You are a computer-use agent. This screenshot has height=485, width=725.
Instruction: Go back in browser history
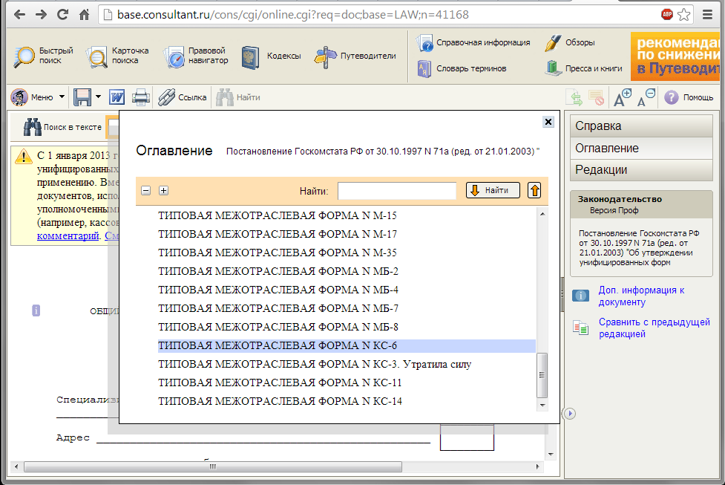pos(19,15)
